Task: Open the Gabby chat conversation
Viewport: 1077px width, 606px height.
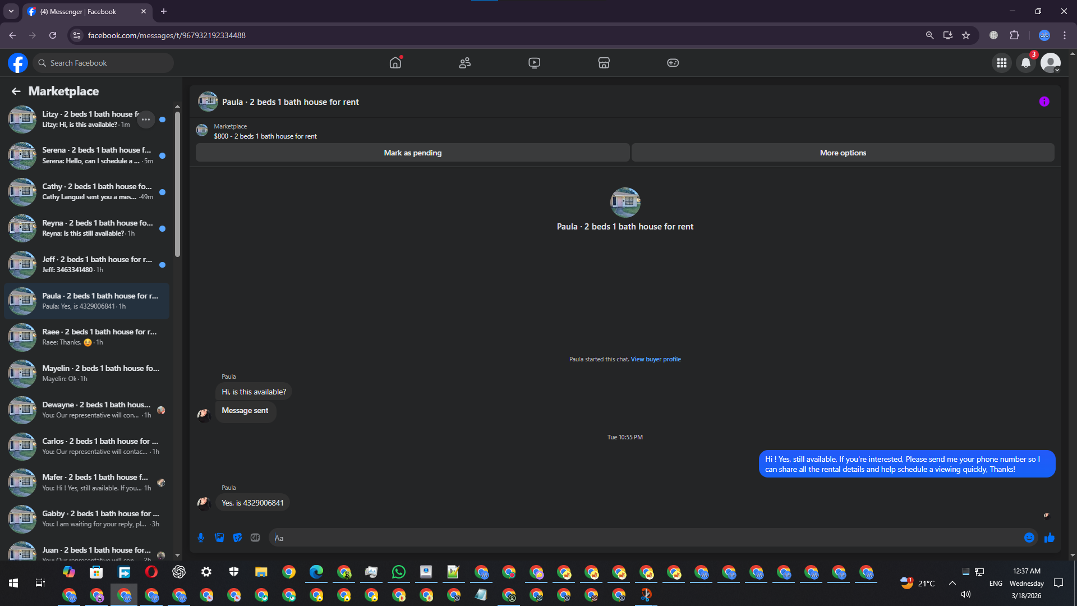Action: pos(87,519)
